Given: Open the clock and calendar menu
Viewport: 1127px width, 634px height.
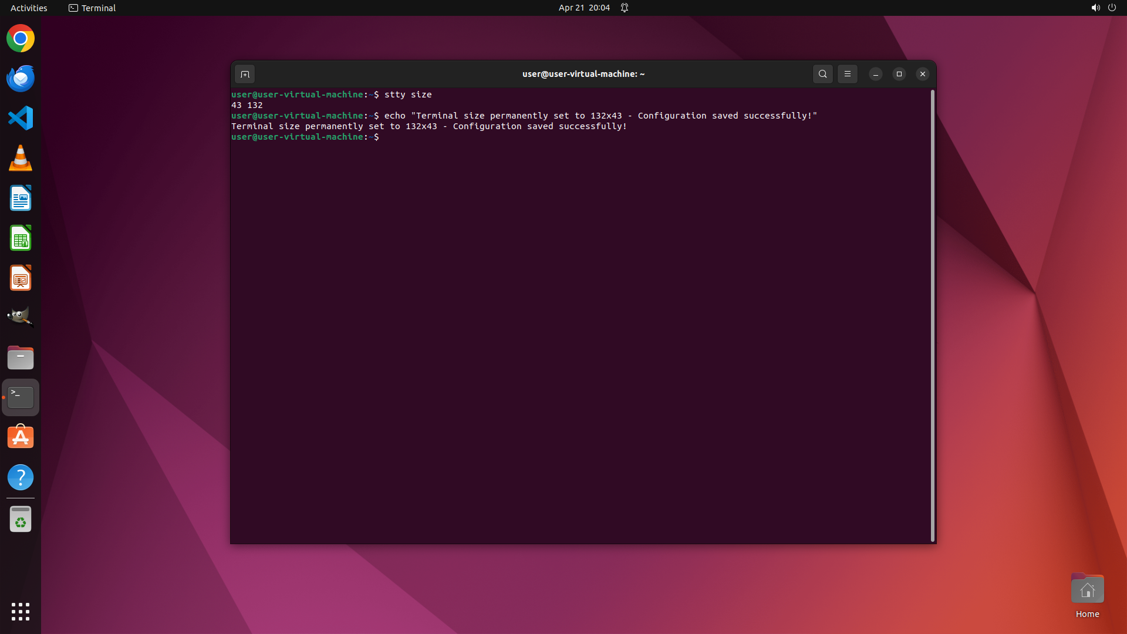Looking at the screenshot, I should tap(583, 8).
